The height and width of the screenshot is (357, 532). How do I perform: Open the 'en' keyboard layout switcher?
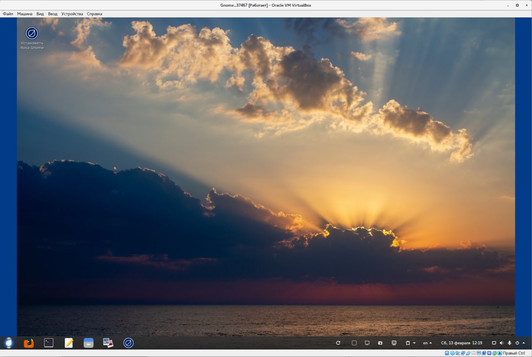click(427, 343)
